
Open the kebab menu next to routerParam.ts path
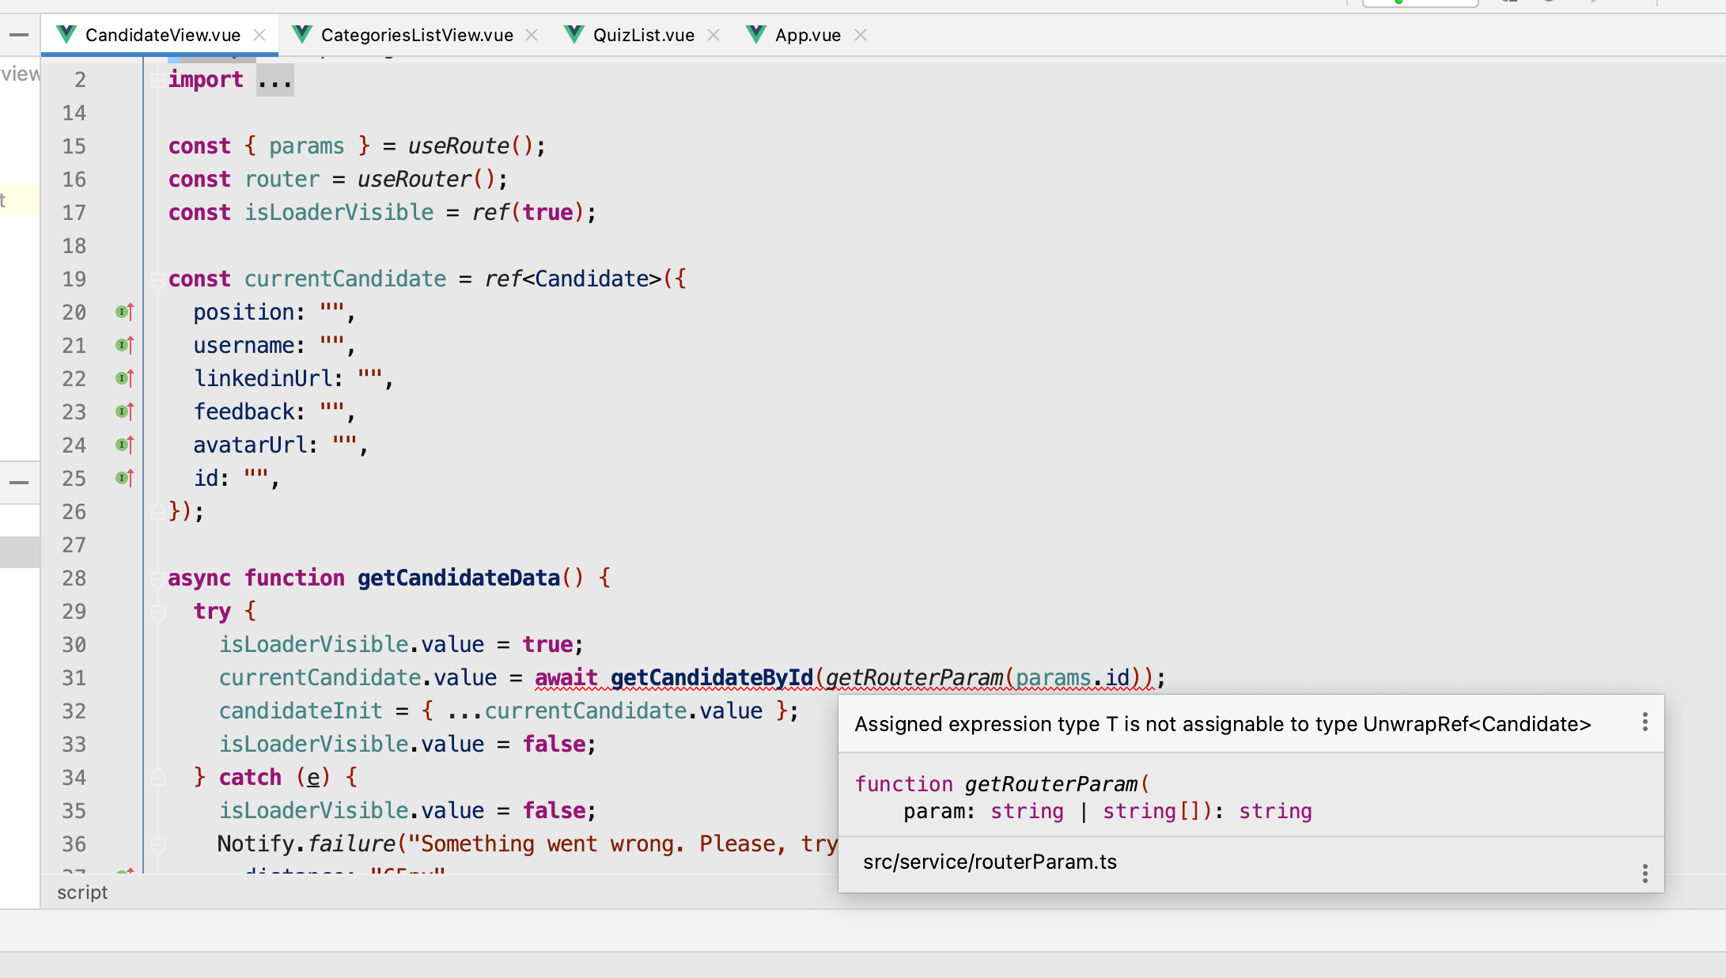coord(1645,874)
